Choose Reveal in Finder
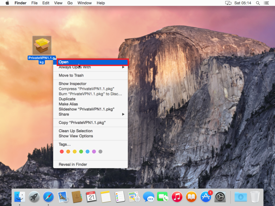 (73, 164)
